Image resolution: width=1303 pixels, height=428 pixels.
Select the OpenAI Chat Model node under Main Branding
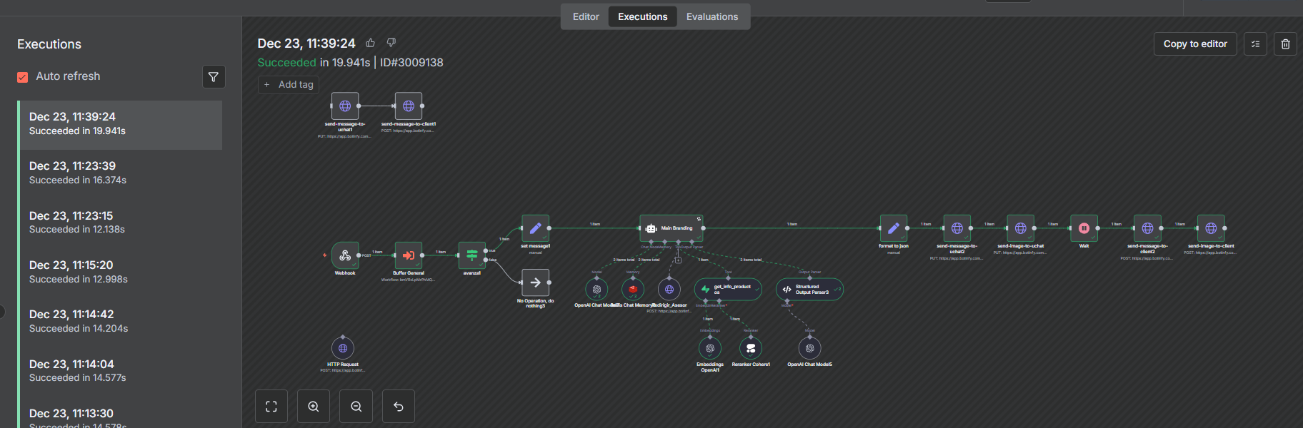tap(596, 290)
